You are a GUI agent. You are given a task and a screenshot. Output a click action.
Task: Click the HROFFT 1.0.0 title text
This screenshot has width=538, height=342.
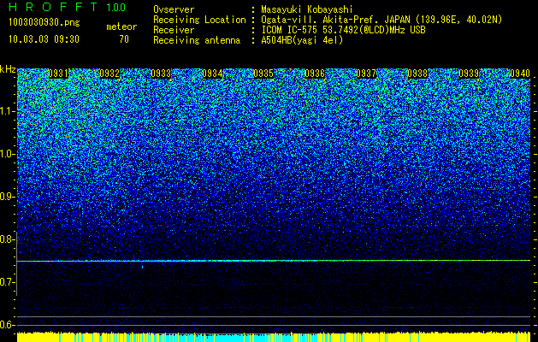[67, 7]
